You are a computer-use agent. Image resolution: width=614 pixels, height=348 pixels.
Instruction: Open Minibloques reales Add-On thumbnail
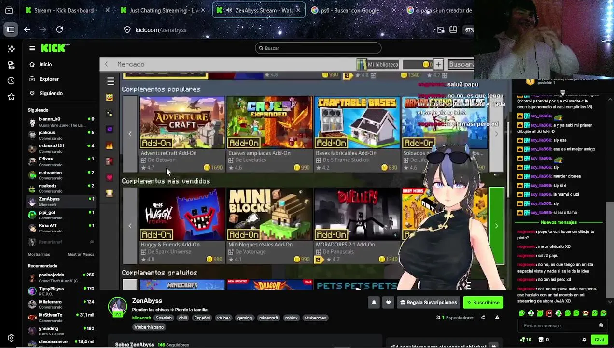[269, 214]
